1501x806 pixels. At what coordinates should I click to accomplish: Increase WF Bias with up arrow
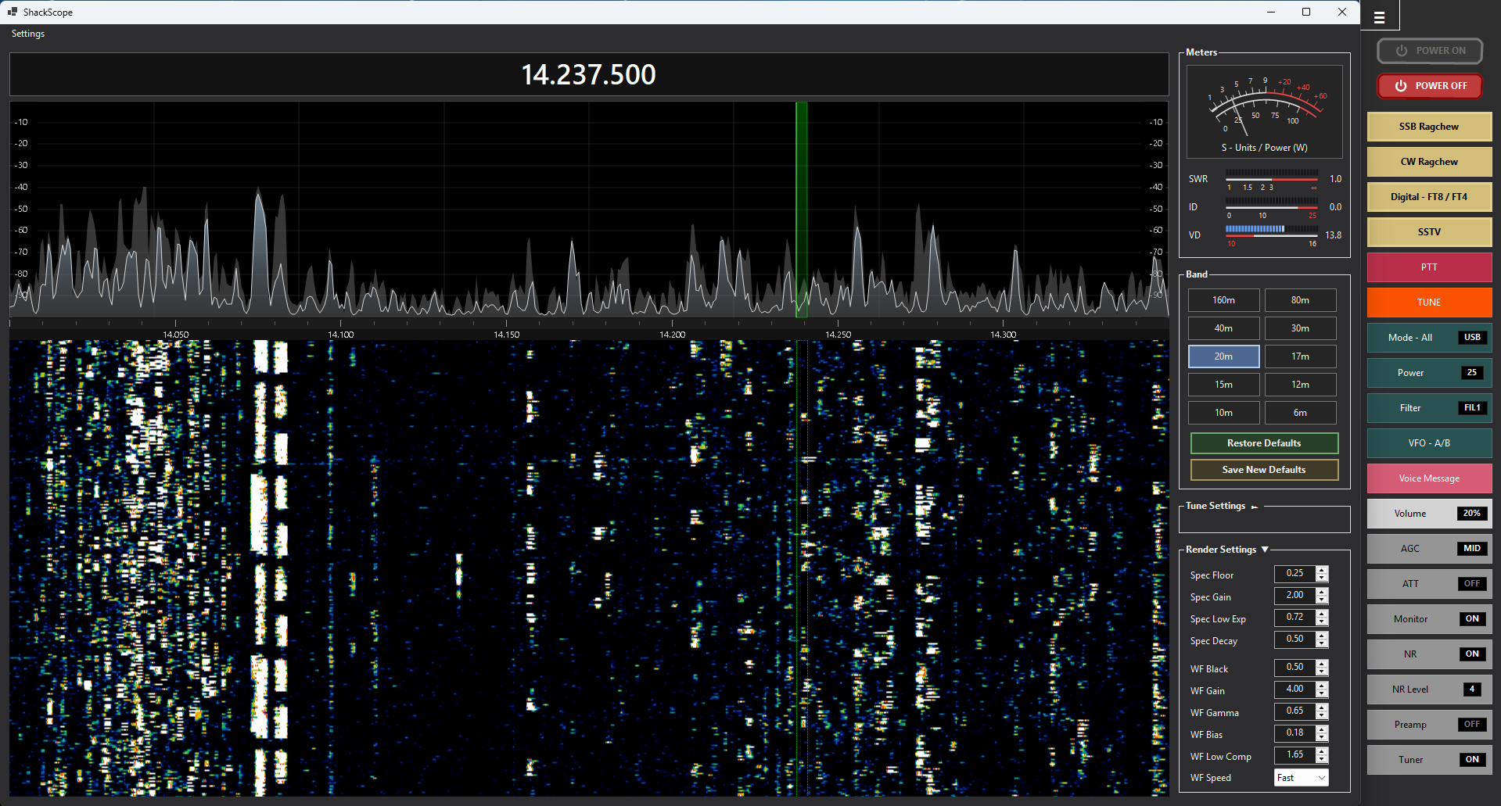1322,729
